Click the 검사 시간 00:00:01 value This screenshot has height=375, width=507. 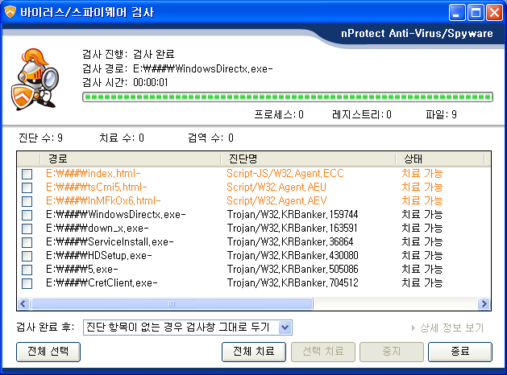coord(151,83)
